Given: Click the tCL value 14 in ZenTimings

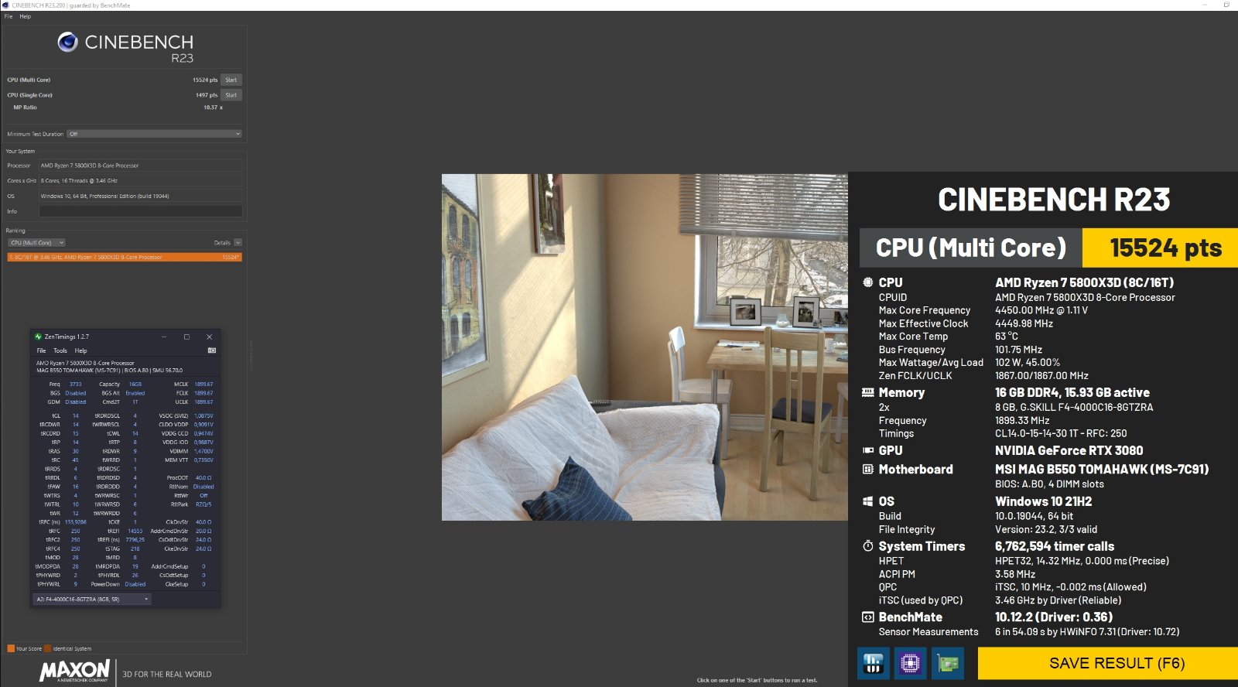Looking at the screenshot, I should [x=76, y=415].
